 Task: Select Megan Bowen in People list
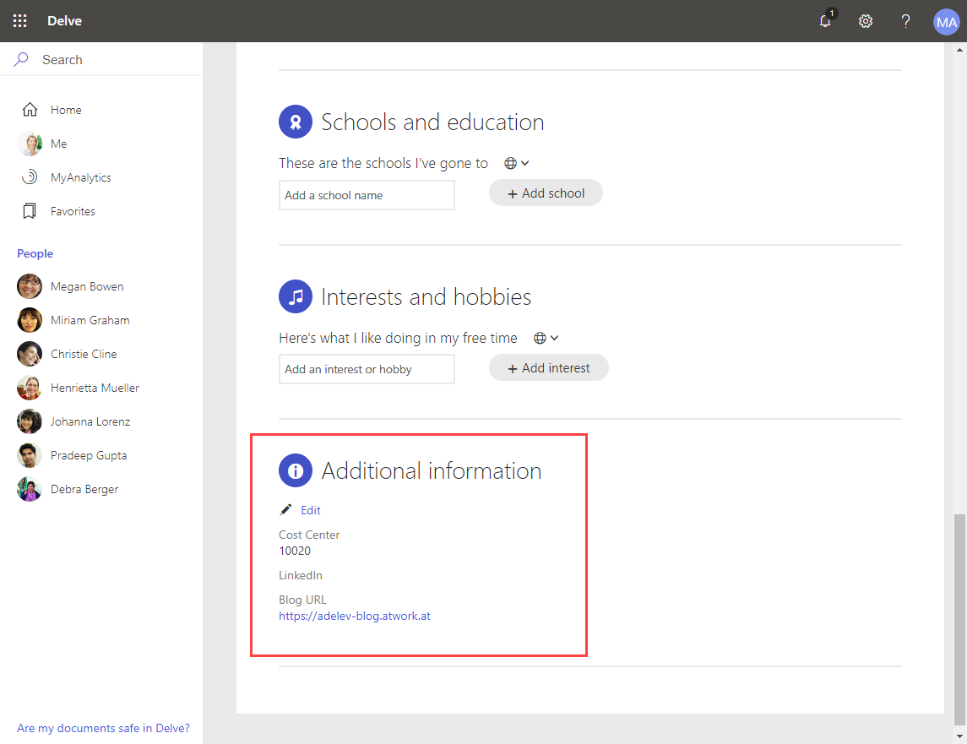[86, 286]
